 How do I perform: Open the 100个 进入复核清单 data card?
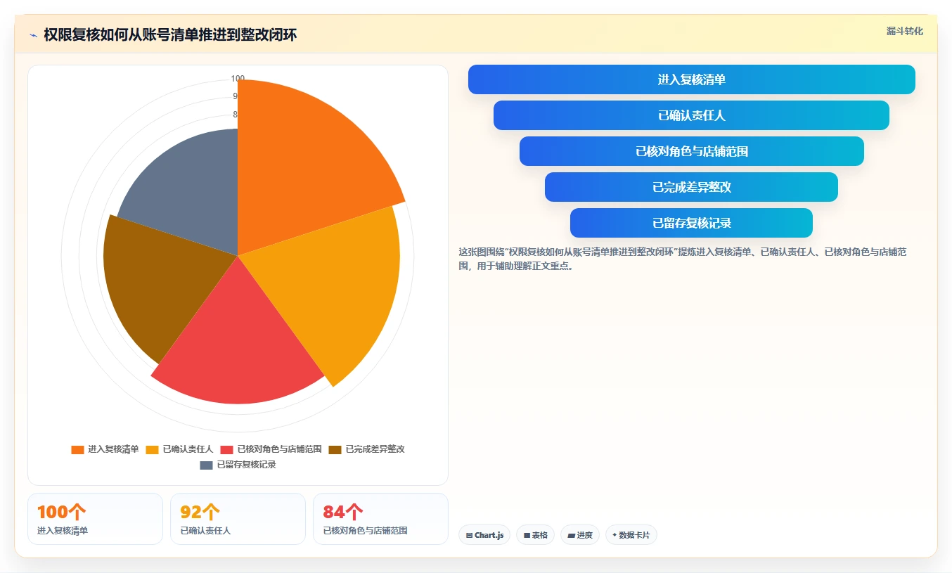coord(95,519)
